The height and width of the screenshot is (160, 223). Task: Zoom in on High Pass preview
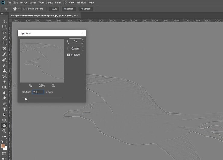[53, 86]
